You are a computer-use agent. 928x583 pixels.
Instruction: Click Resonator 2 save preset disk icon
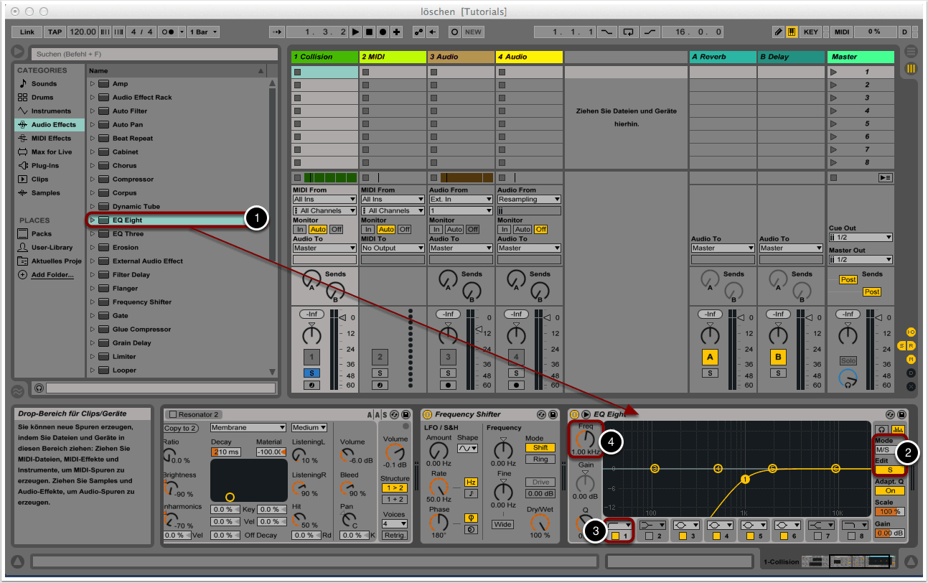[x=406, y=414]
